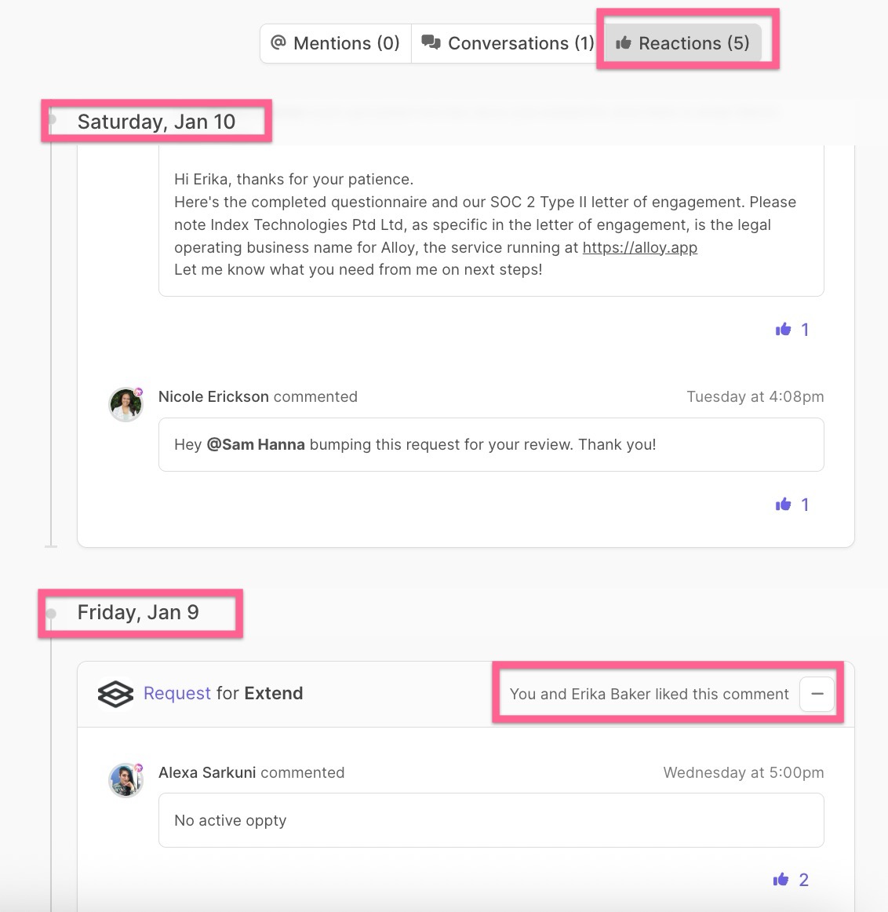
Task: Click the Extend stacked-layers logo icon
Action: [x=115, y=694]
